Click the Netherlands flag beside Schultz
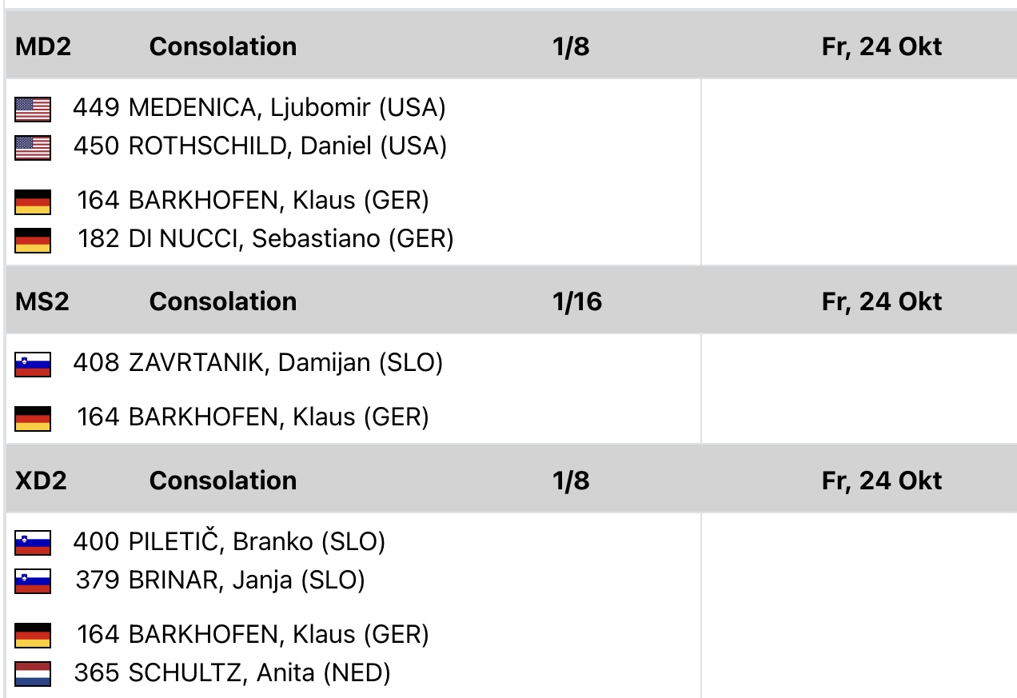This screenshot has width=1017, height=698. coord(33,674)
